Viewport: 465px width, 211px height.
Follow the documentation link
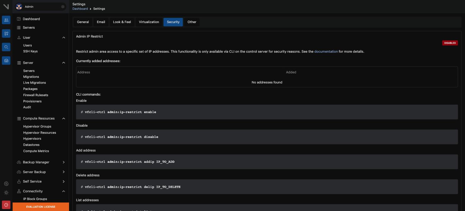(x=326, y=51)
